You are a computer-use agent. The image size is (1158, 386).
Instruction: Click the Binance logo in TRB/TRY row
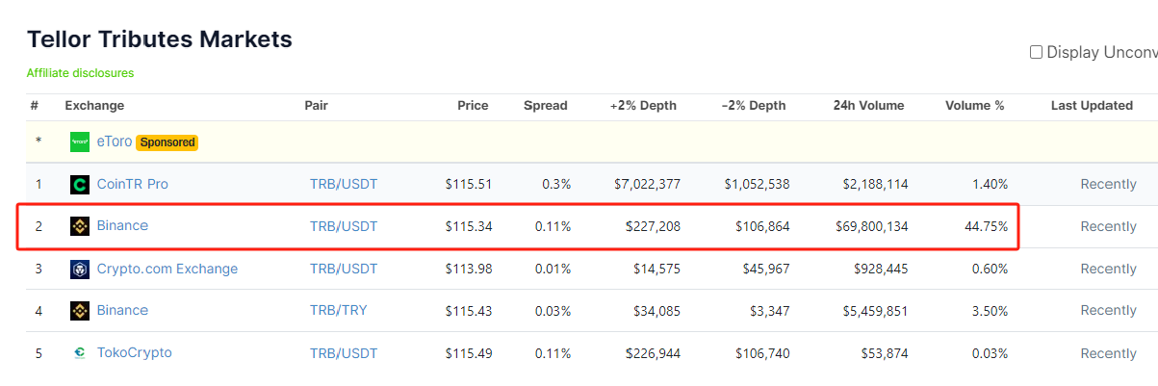(x=80, y=311)
